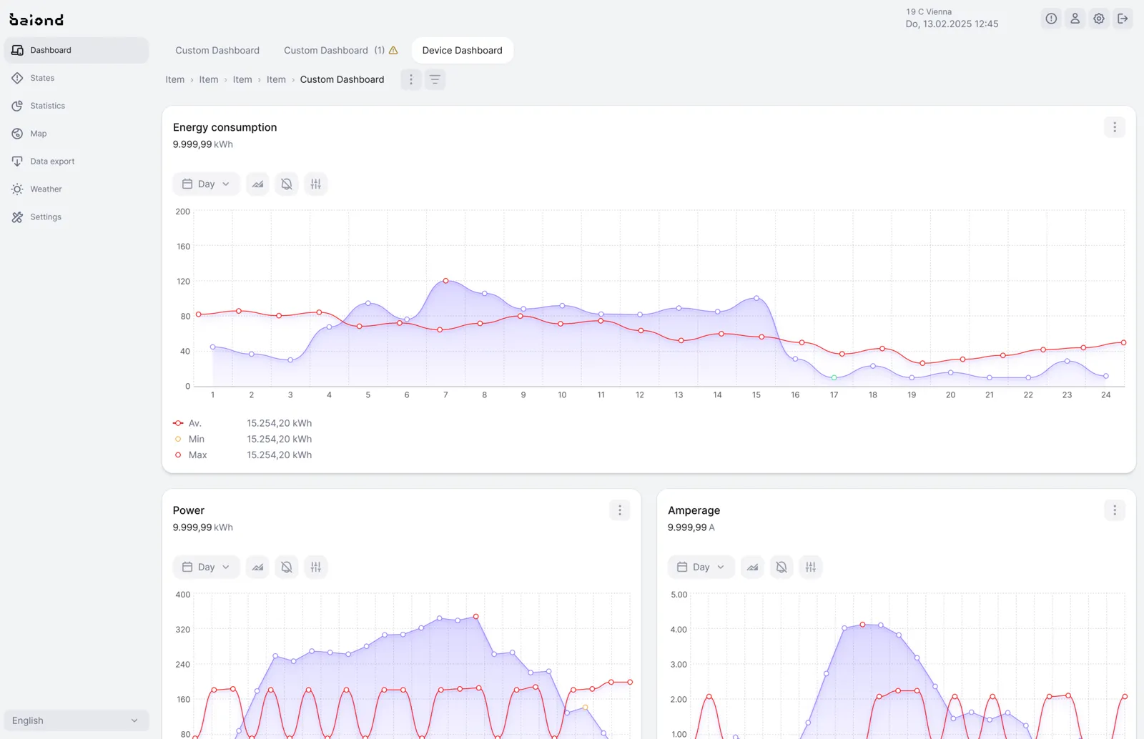
Task: Open the filter lines icon beside breadcrumb
Action: pyautogui.click(x=435, y=79)
